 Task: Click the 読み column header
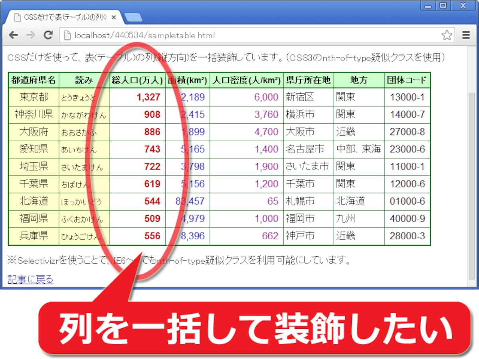pos(84,80)
